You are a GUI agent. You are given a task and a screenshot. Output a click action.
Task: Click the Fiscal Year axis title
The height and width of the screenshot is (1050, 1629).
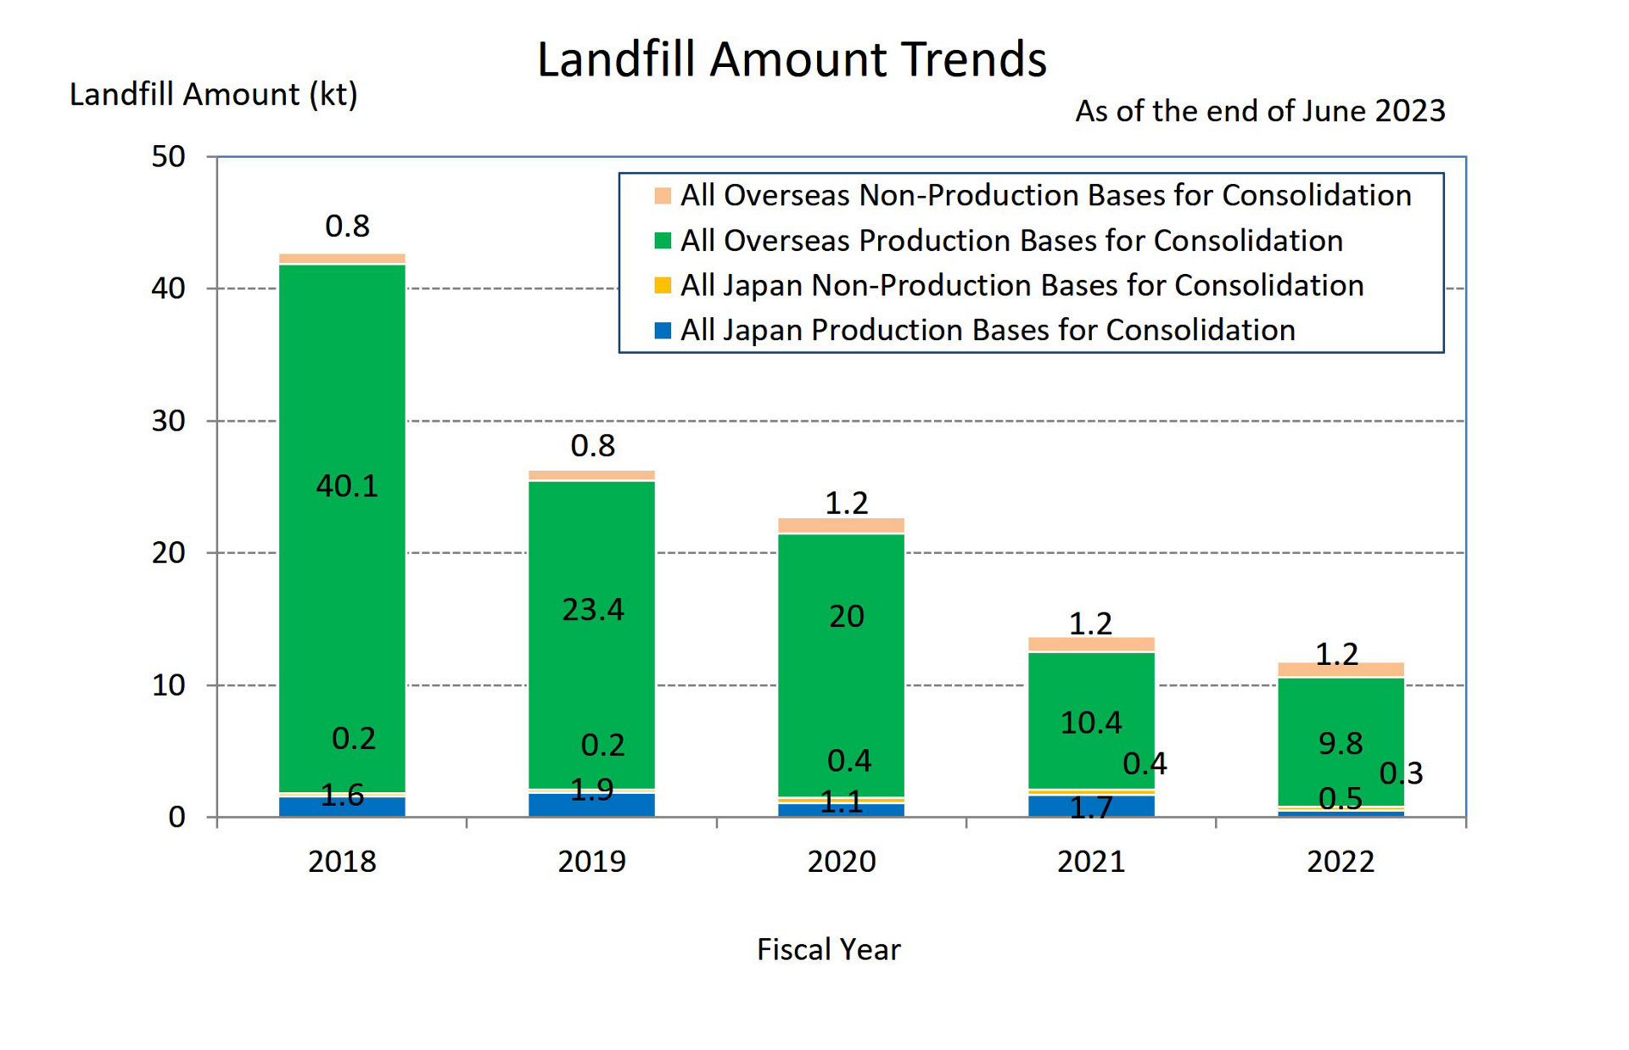828,949
